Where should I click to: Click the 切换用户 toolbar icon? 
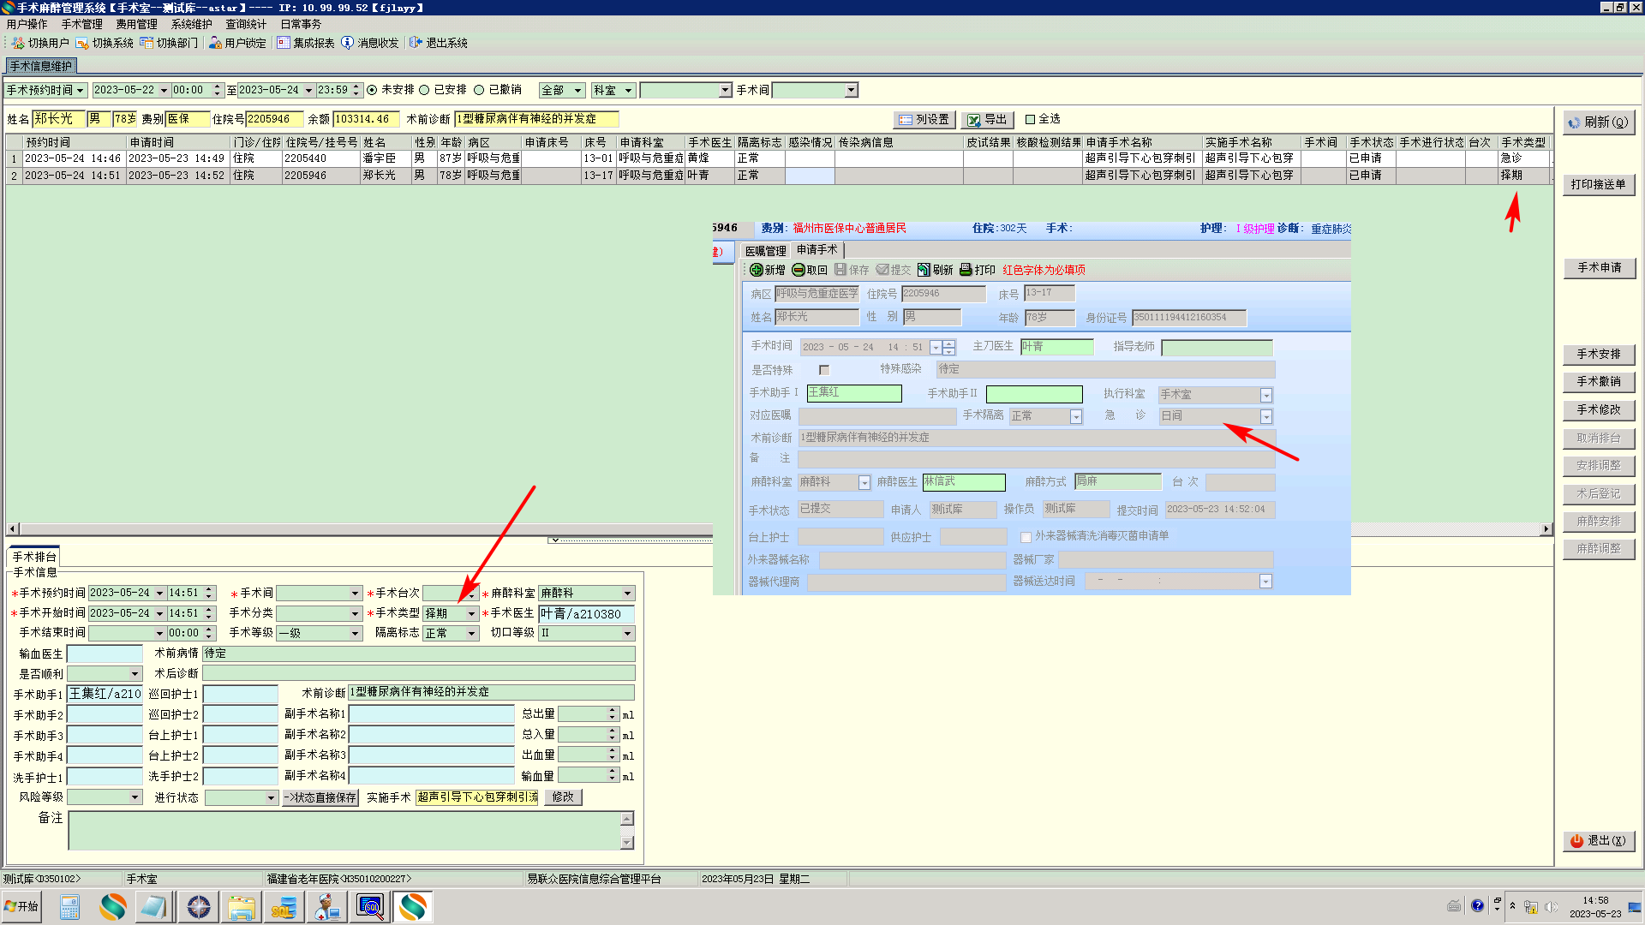coord(18,43)
